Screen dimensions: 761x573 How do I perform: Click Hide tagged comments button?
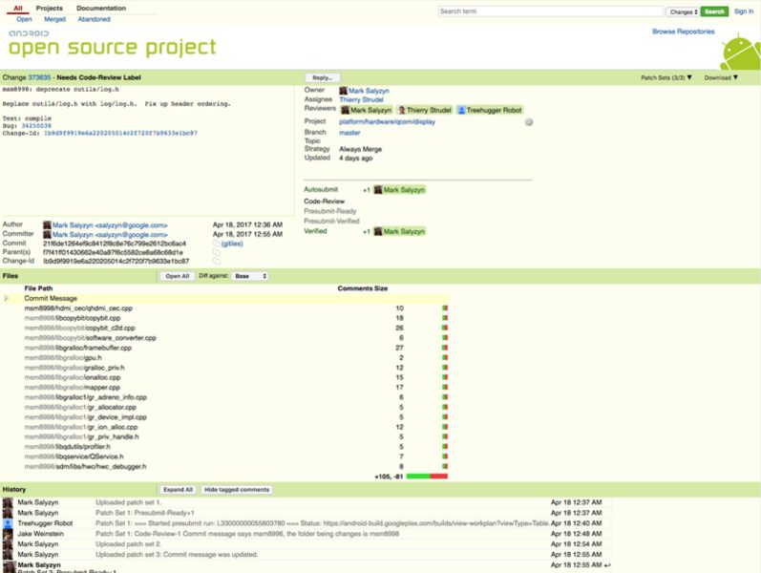tap(237, 490)
